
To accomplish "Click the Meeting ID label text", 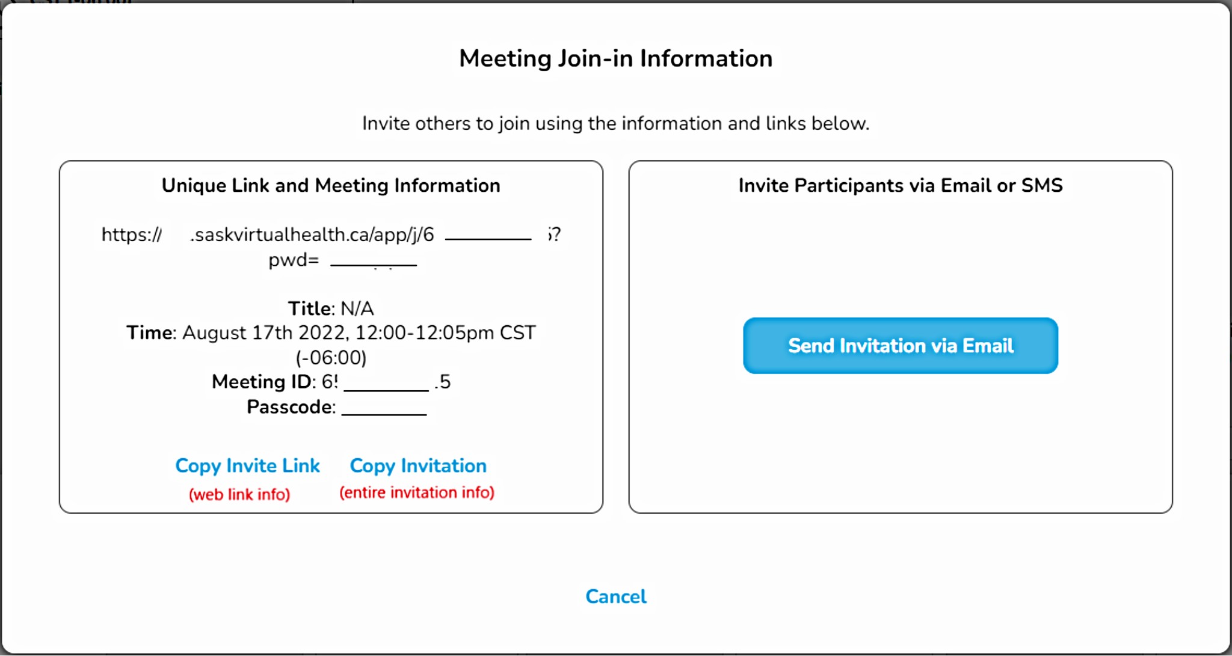I will coord(262,382).
